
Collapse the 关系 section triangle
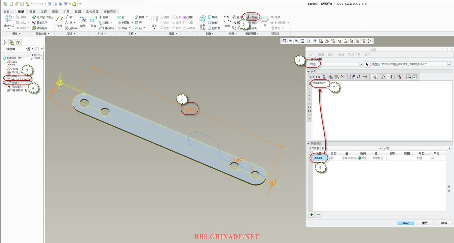click(x=308, y=72)
